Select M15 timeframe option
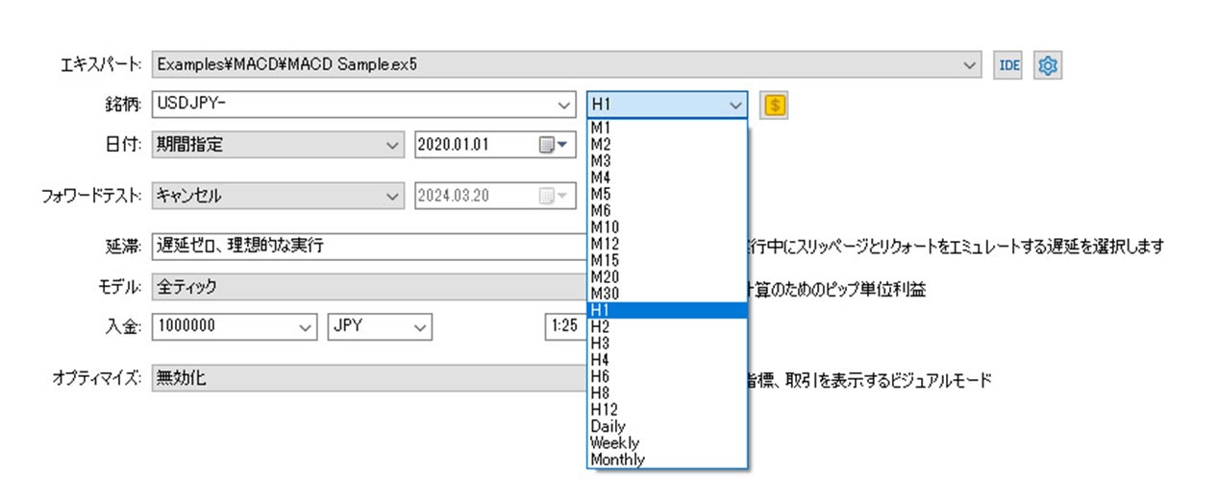The width and height of the screenshot is (1217, 499). point(606,260)
